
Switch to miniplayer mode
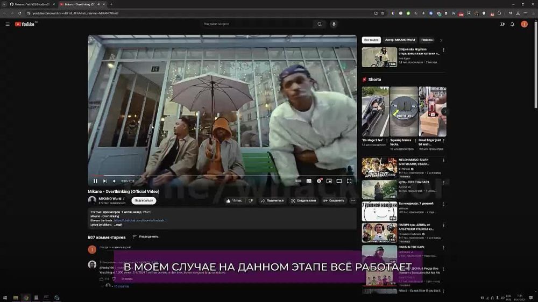click(329, 181)
